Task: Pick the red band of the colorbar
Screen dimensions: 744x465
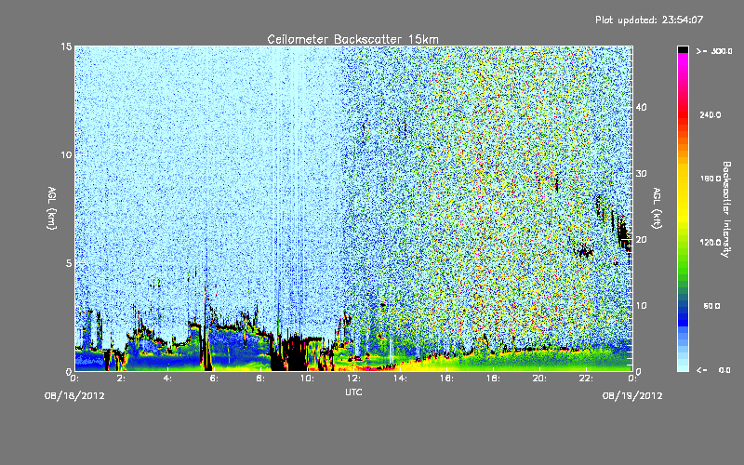Action: click(683, 113)
